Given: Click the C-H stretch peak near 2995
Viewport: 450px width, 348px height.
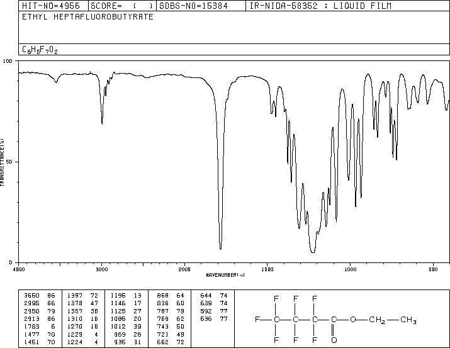Looking at the screenshot, I should pos(102,123).
